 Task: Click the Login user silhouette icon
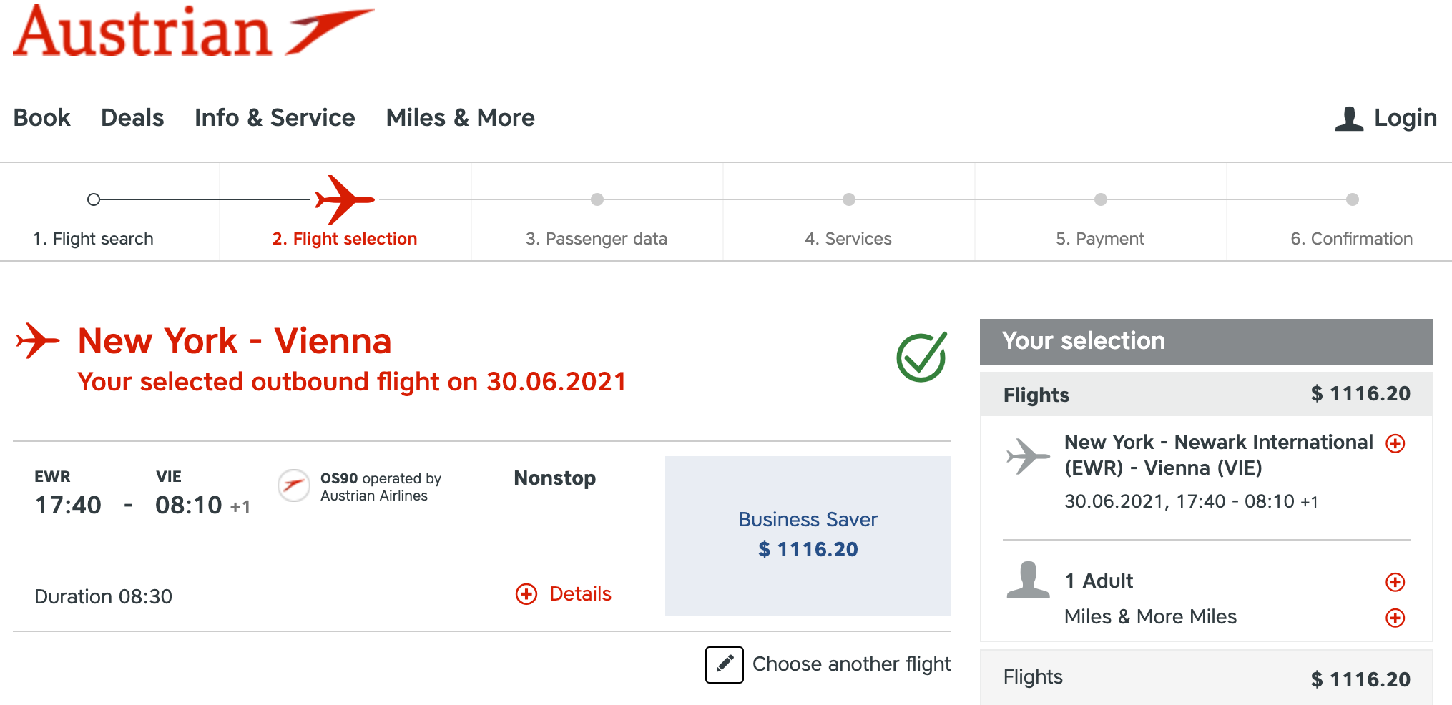click(x=1349, y=119)
